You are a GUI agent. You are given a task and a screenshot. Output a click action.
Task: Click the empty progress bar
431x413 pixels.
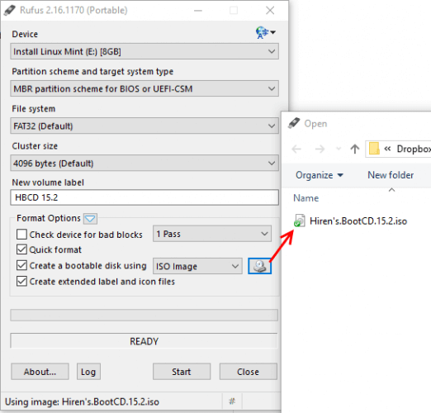tap(144, 316)
